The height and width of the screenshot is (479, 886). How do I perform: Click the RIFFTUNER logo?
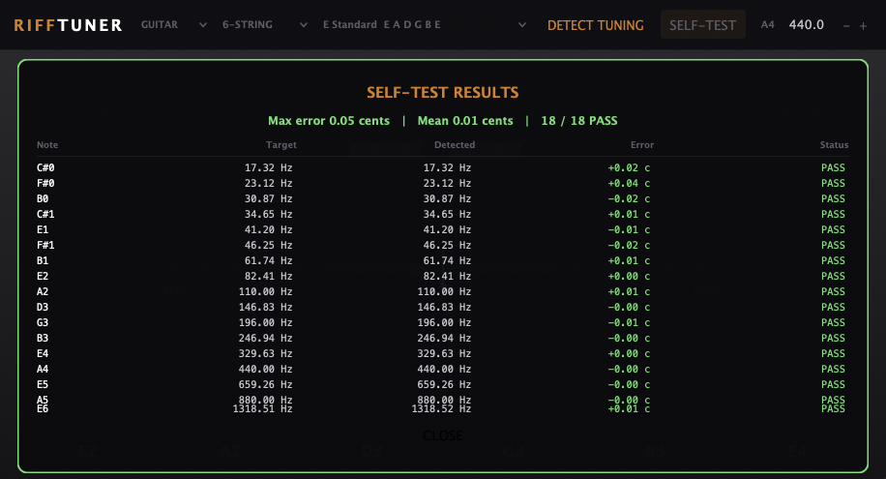[68, 25]
